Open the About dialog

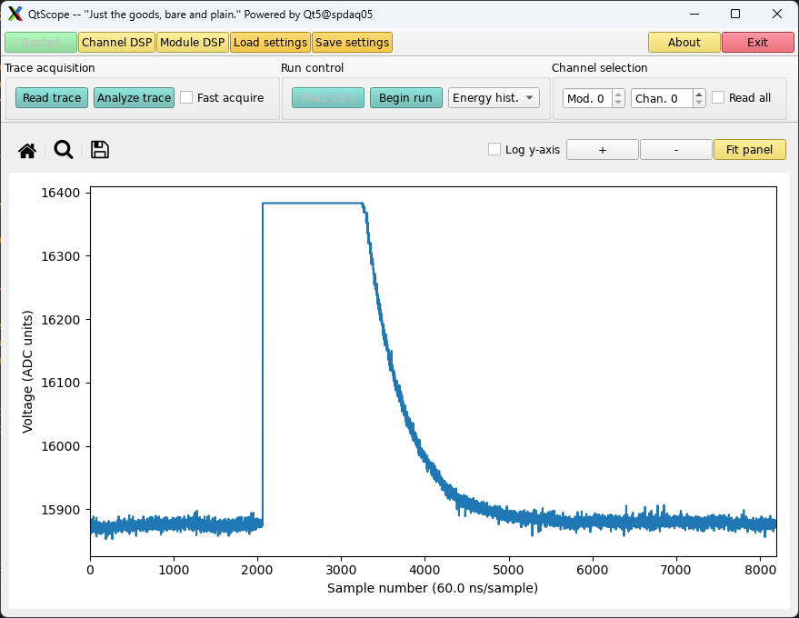[x=684, y=43]
